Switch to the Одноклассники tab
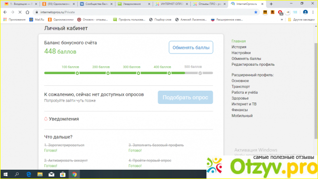This screenshot has height=179, width=318. [x=58, y=4]
